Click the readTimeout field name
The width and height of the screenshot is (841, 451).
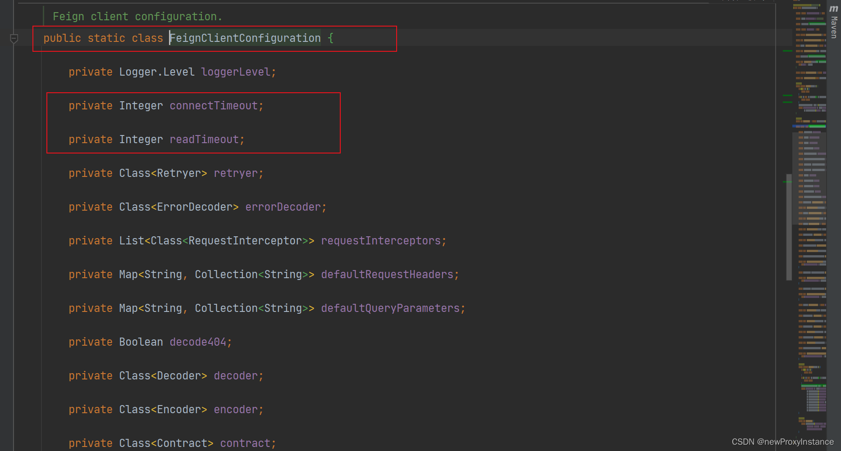tap(204, 140)
